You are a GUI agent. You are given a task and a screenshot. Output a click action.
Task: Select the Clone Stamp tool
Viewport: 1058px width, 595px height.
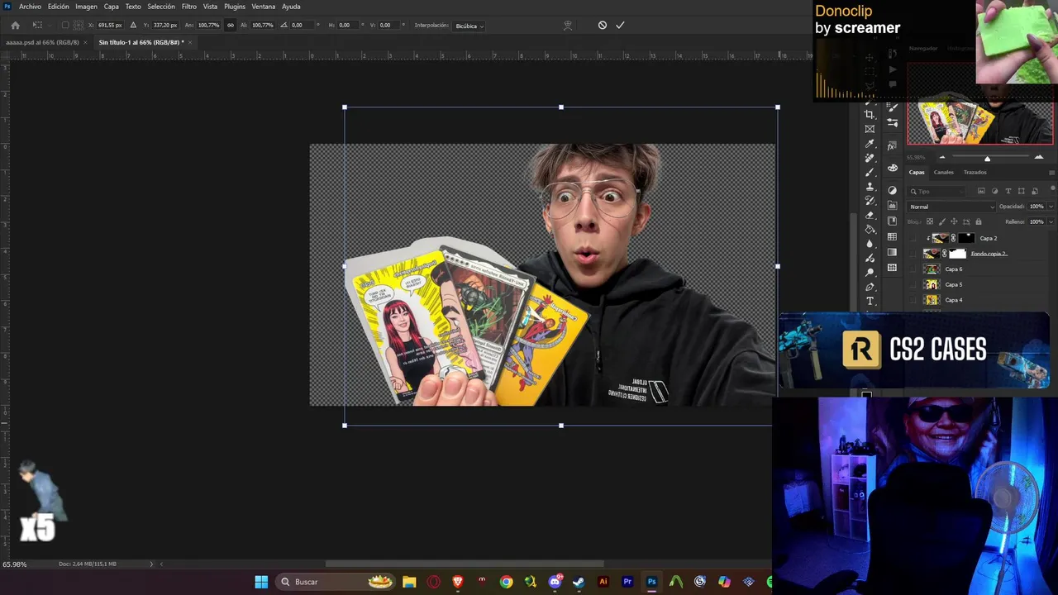[870, 187]
